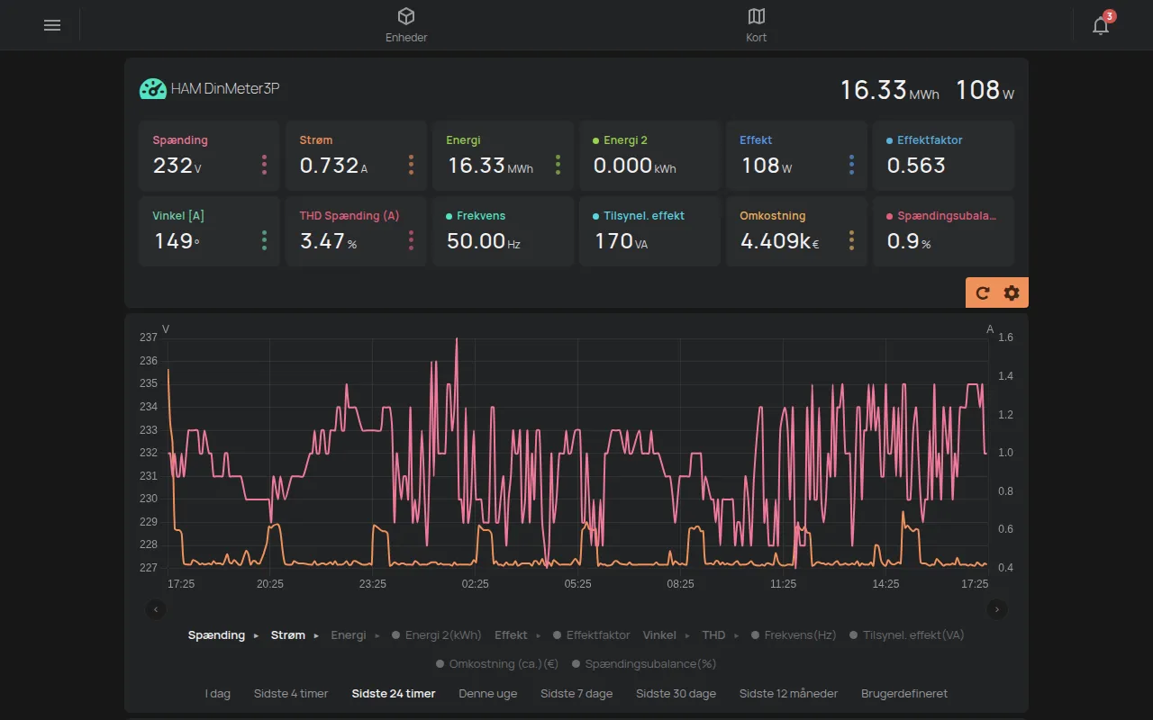Switch to the Sidste 30 dage range
1153x720 pixels.
[x=676, y=694]
